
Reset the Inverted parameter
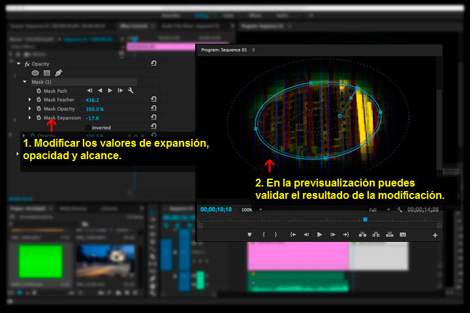click(x=154, y=126)
